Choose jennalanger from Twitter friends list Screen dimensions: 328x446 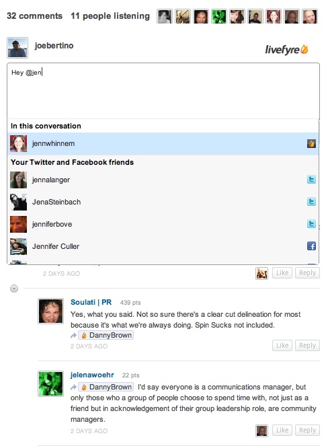point(163,180)
